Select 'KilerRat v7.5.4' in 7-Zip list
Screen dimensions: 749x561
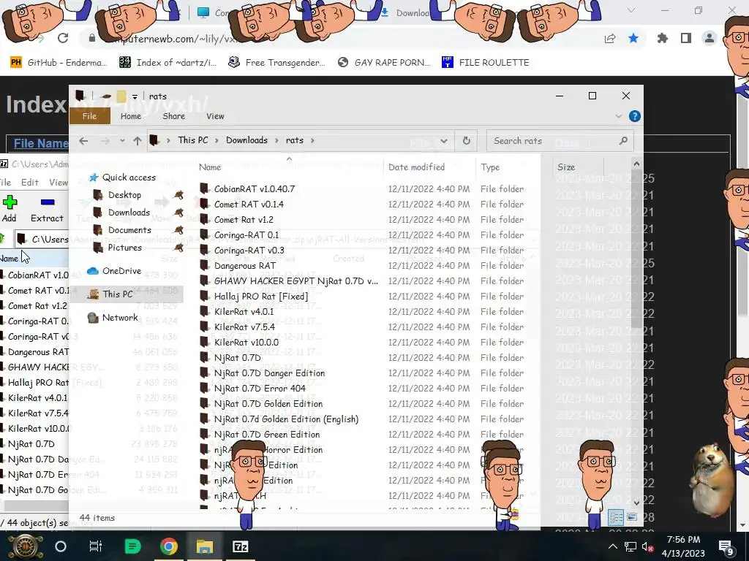coord(38,413)
